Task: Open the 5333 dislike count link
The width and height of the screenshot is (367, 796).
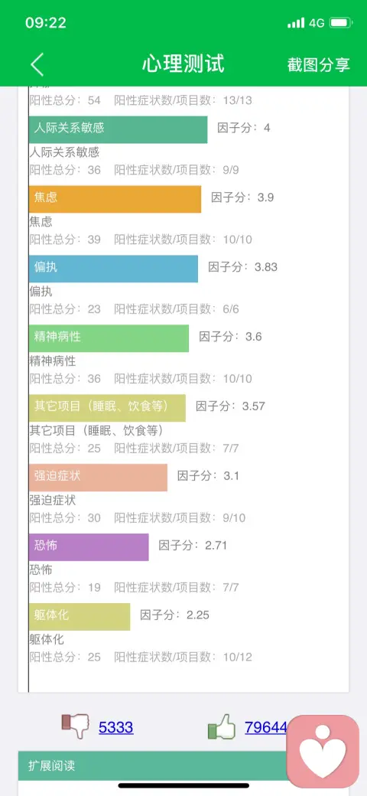Action: 115,727
